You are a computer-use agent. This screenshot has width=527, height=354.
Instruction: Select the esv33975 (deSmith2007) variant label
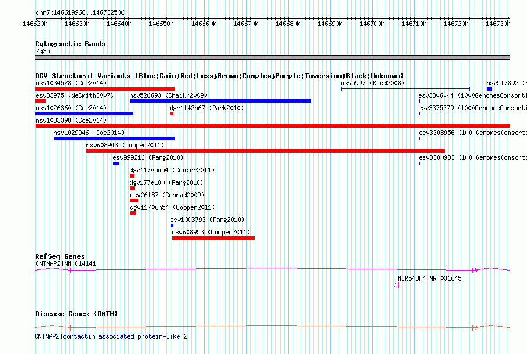75,95
